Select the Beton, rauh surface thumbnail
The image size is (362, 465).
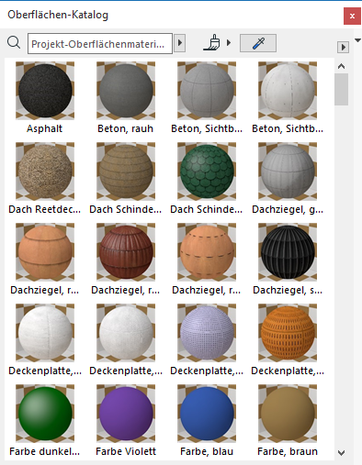click(x=126, y=91)
